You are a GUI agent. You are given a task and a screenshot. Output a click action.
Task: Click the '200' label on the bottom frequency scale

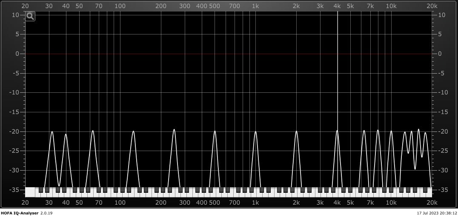pyautogui.click(x=161, y=203)
